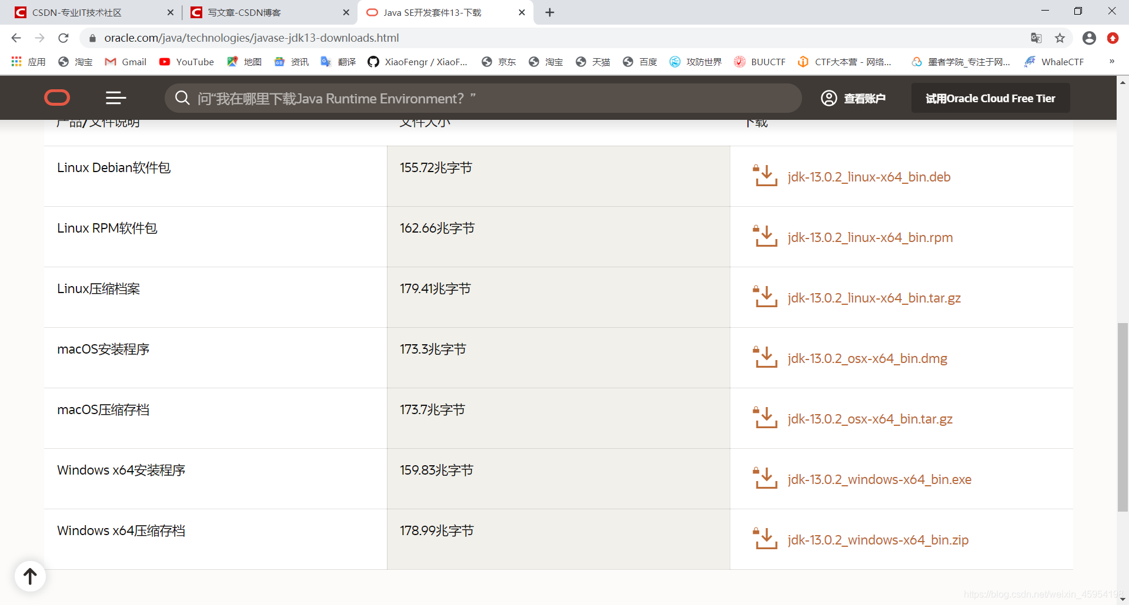Open the 天猫 bookmark
1129x605 pixels.
tap(593, 62)
